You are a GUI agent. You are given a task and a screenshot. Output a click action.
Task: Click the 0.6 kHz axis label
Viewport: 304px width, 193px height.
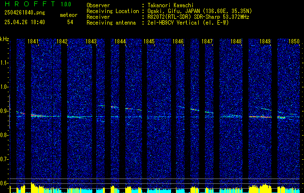[x=4, y=183]
